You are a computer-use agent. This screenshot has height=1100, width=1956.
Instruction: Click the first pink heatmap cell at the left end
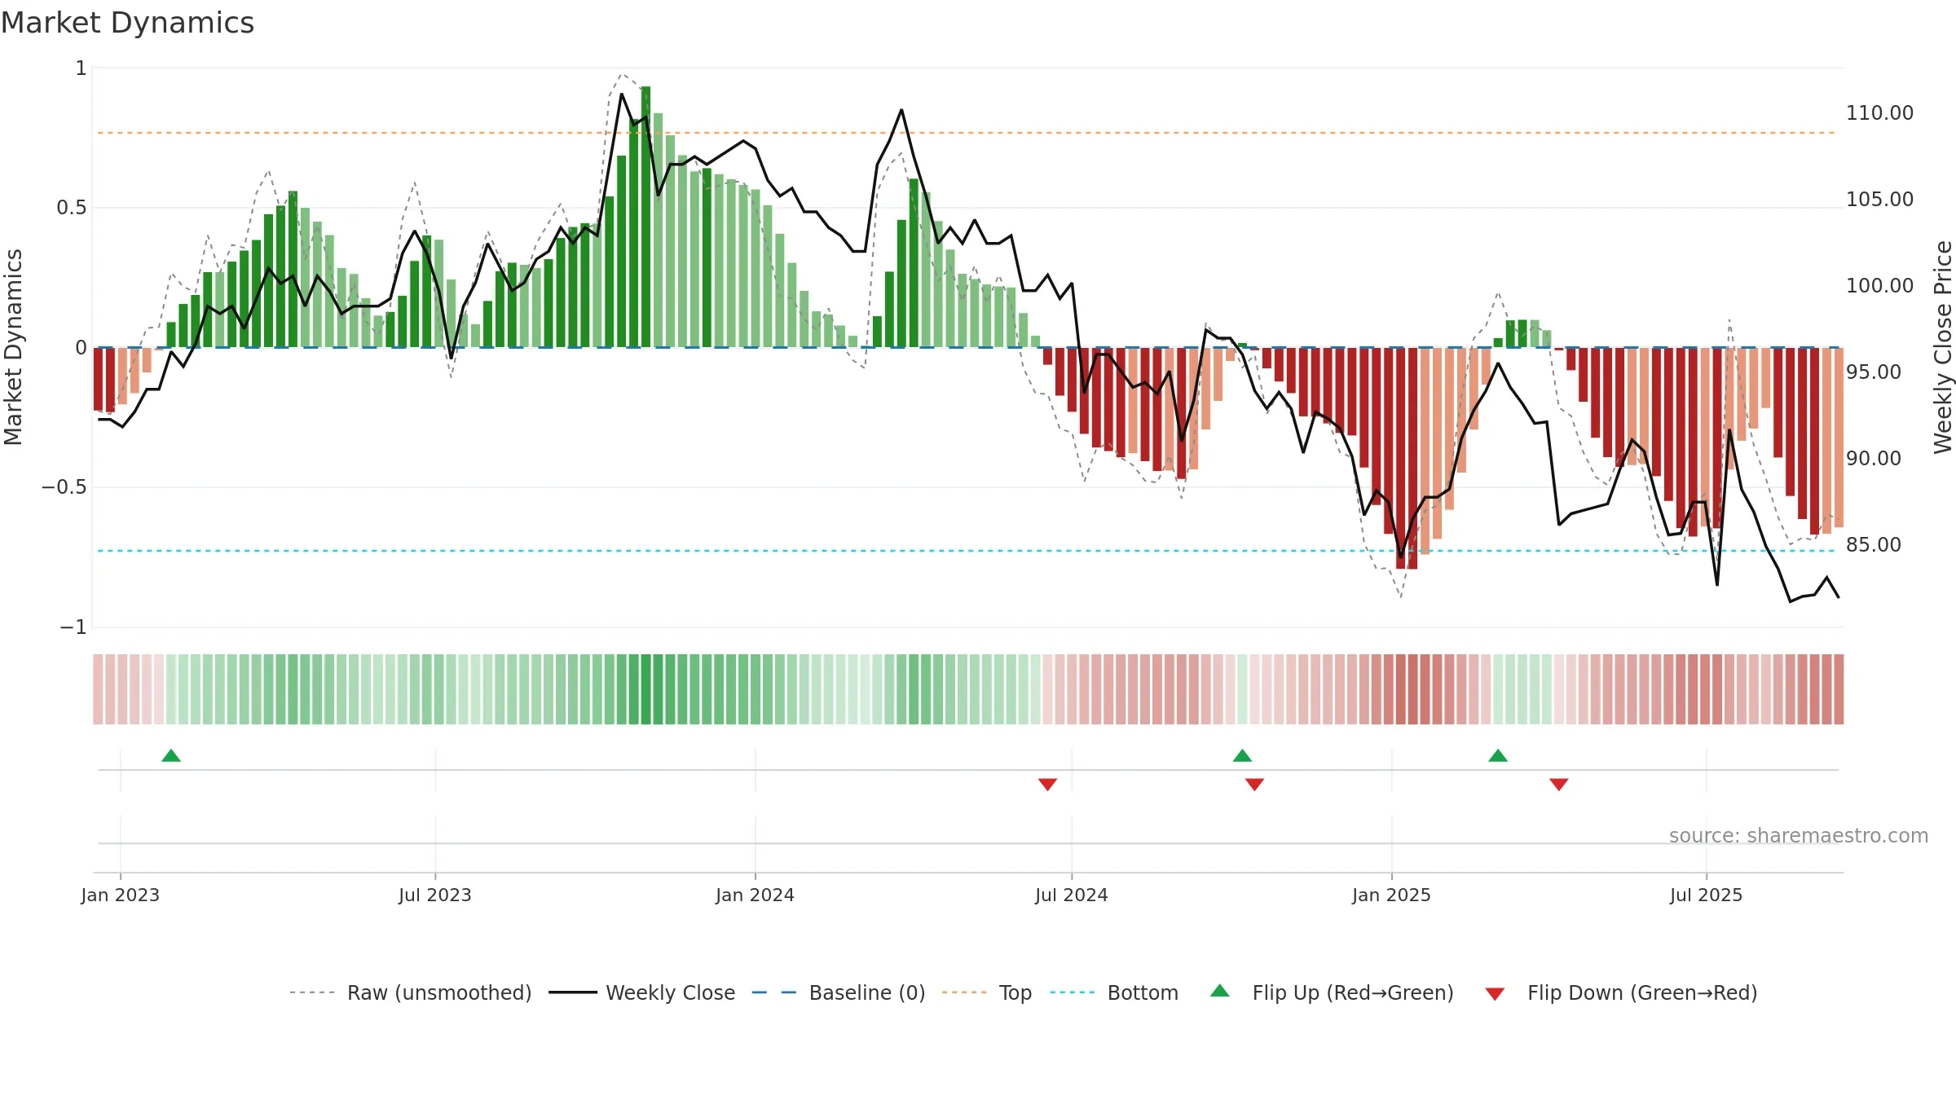98,689
